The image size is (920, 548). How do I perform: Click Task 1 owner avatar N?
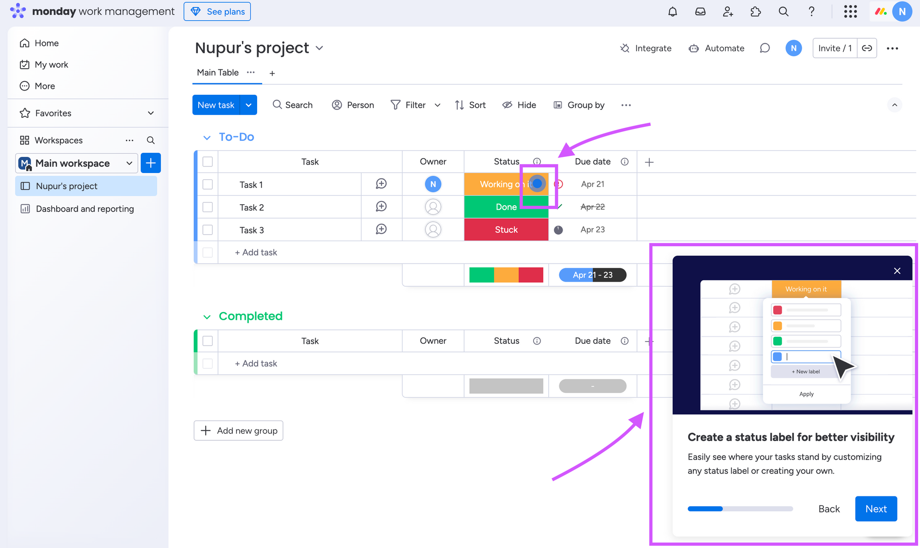click(x=433, y=184)
